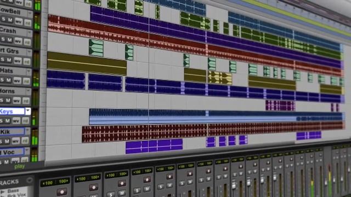This screenshot has width=351, height=197.
Task: Solo the third mixer channel strip
Action: click(x=111, y=194)
